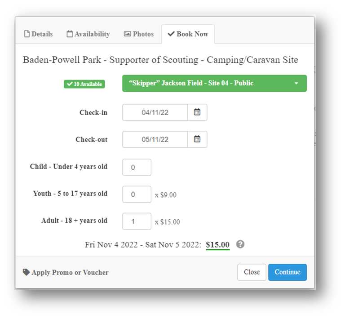This screenshot has height=319, width=345.
Task: Click the Availability calendar icon
Action: (70, 34)
